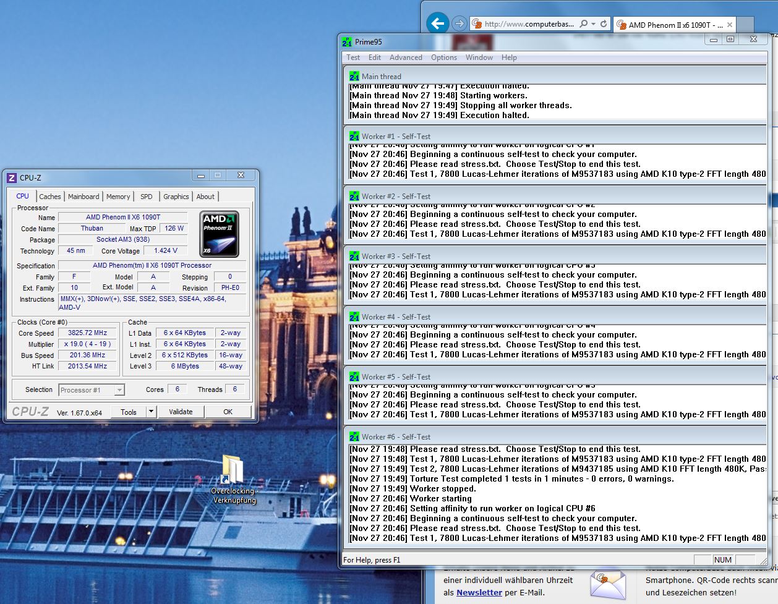Click the AMD Phenom II processor logo
This screenshot has height=604, width=778.
220,234
